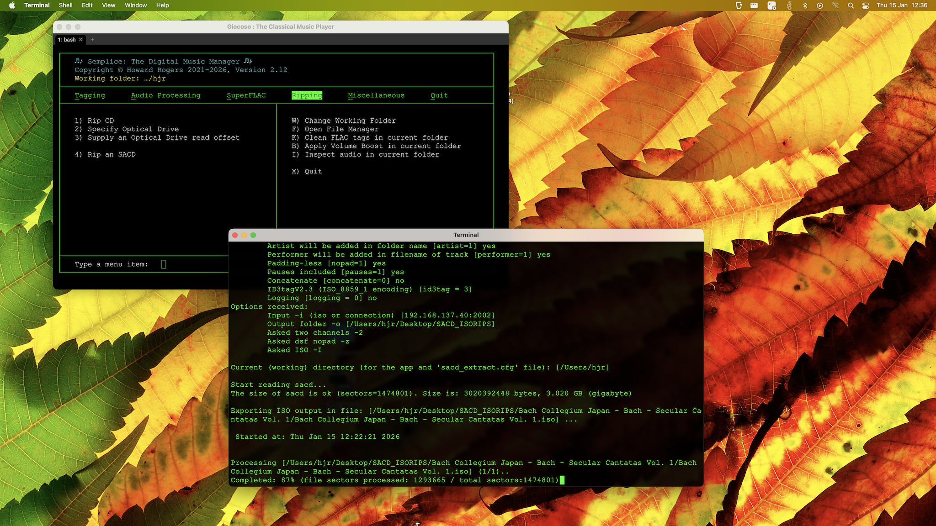The width and height of the screenshot is (936, 526).
Task: Open the Apple menu
Action: (x=12, y=5)
